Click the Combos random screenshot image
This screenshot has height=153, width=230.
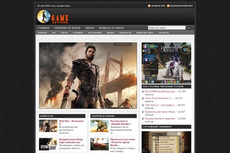coord(166,142)
